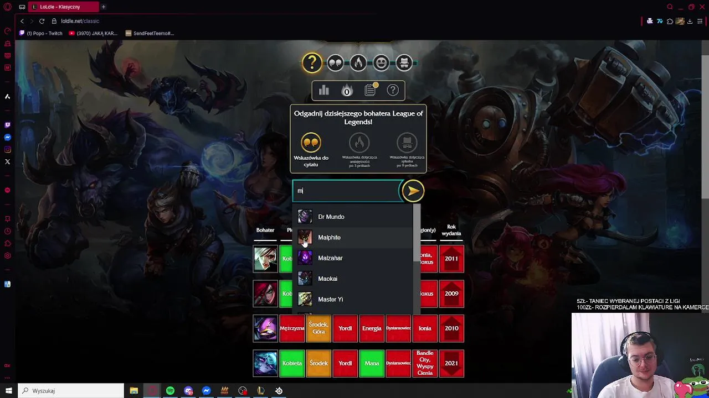Open the browser easy setup menu
The width and height of the screenshot is (709, 398).
tap(701, 21)
